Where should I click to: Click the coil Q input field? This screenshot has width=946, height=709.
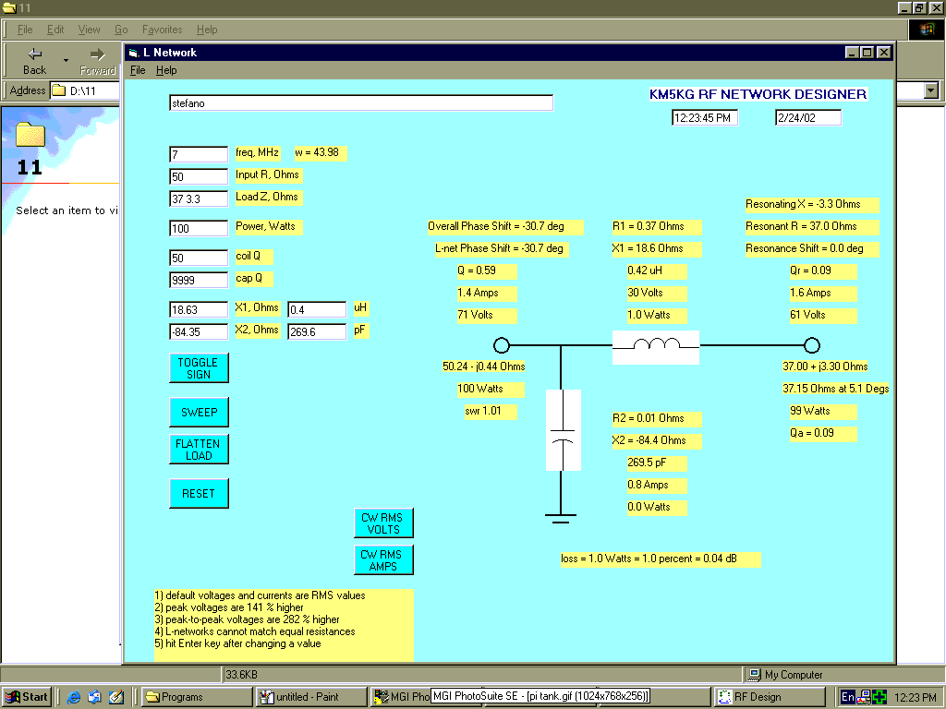pyautogui.click(x=199, y=258)
